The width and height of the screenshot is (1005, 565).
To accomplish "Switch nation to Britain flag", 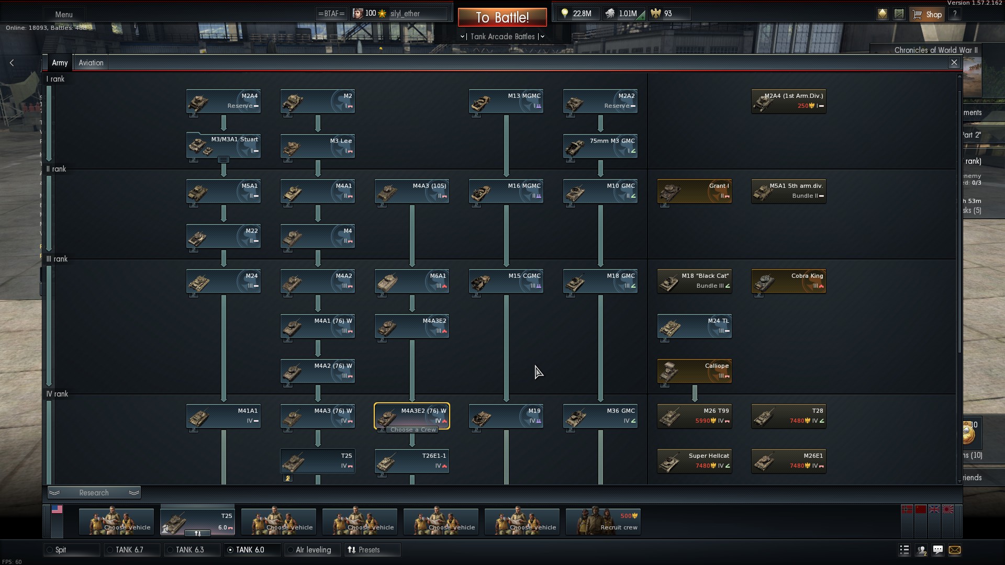I will (934, 509).
